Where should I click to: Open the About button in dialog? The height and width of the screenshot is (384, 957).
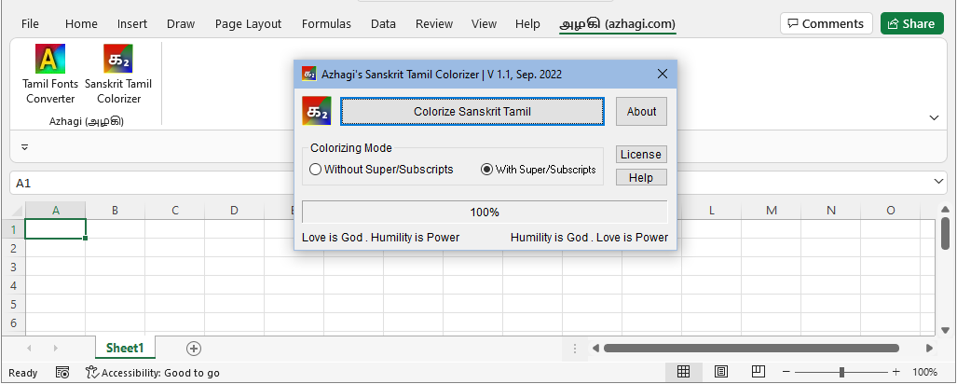tap(641, 111)
